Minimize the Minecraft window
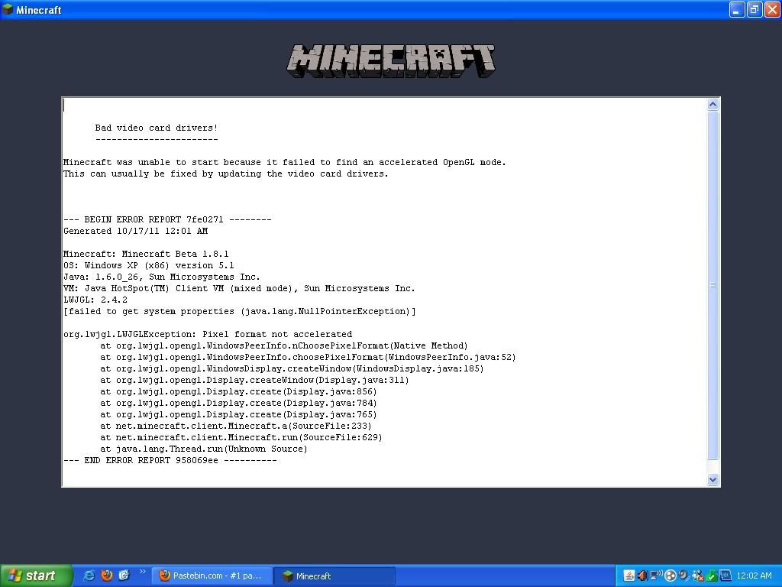The image size is (782, 587). click(737, 9)
